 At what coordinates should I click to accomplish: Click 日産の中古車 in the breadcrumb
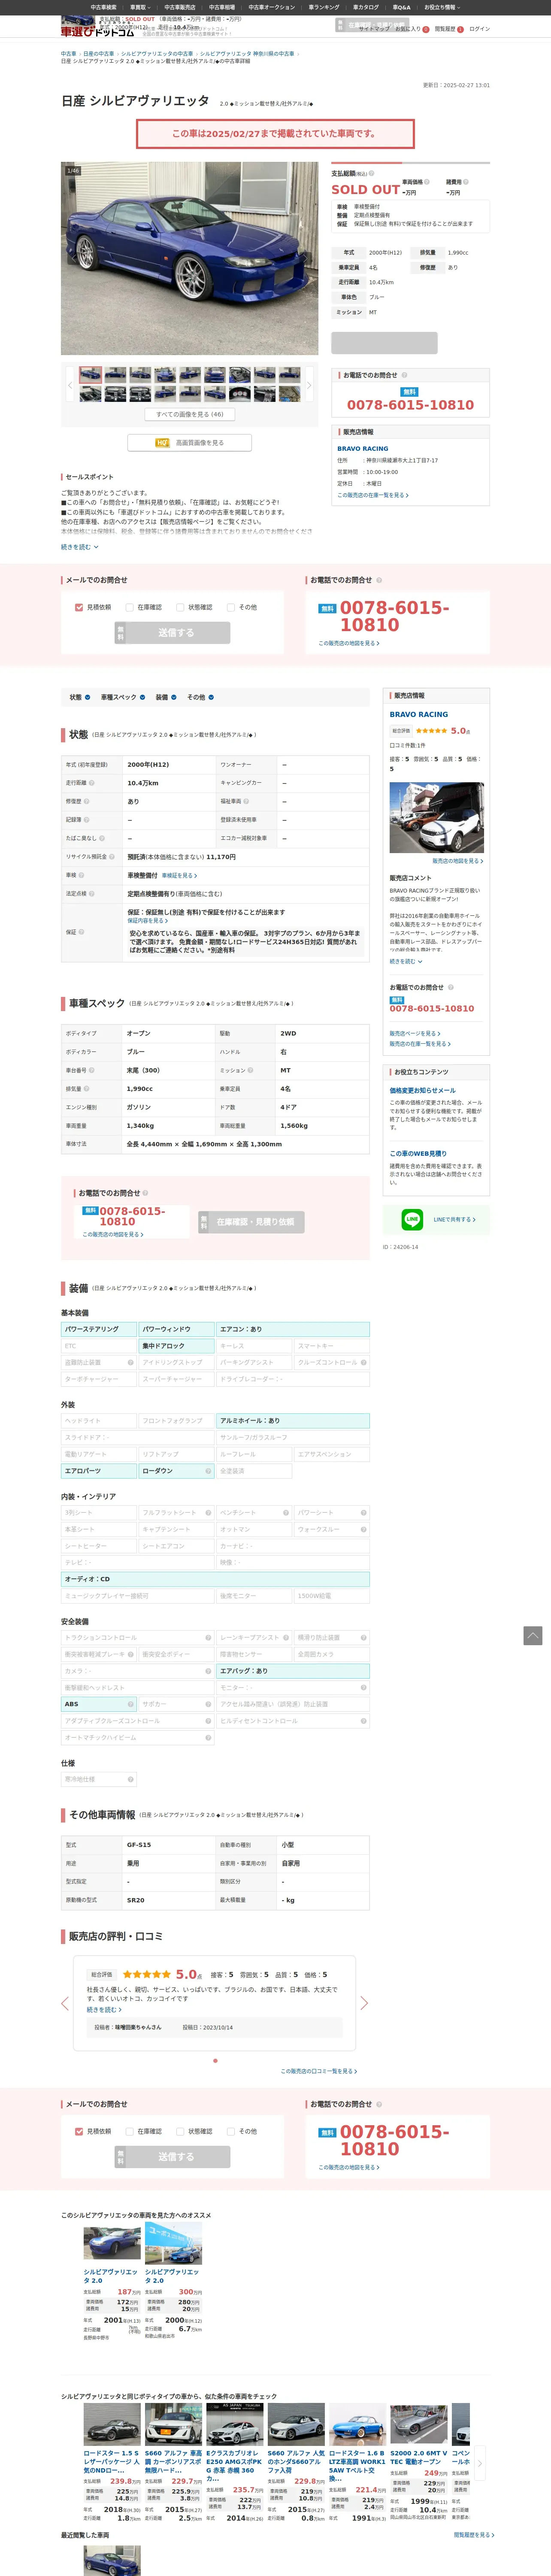pos(99,54)
